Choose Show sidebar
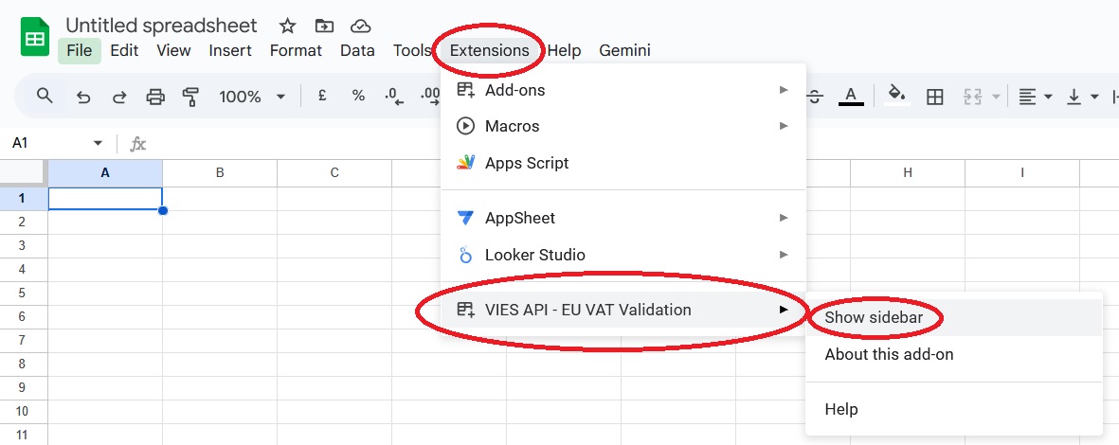Screen dimensions: 1119x445 click(x=953, y=317)
